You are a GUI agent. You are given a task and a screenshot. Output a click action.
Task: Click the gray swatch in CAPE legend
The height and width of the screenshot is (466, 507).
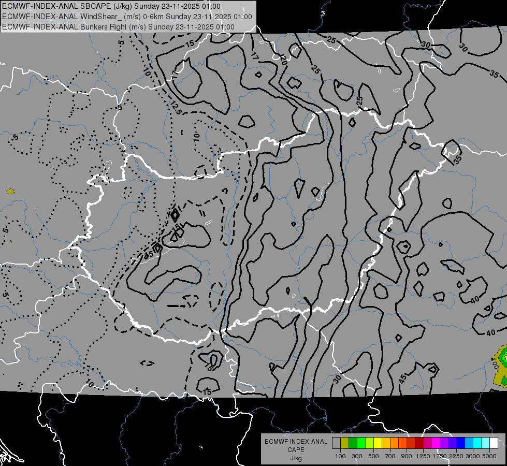pos(336,443)
